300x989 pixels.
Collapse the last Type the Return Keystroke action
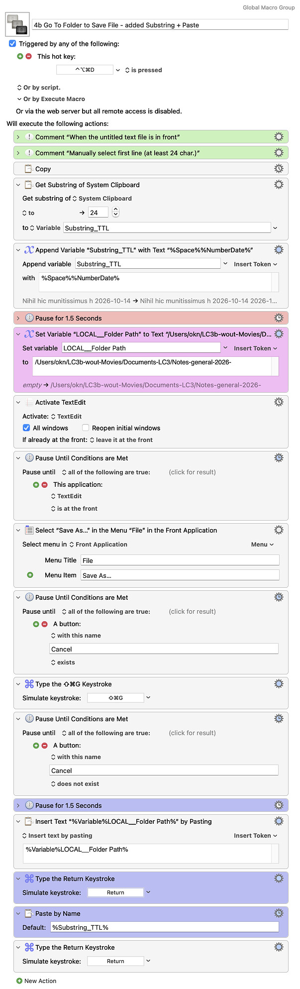click(x=18, y=947)
